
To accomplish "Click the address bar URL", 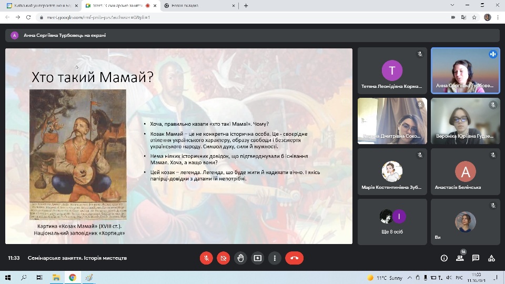I will click(98, 17).
